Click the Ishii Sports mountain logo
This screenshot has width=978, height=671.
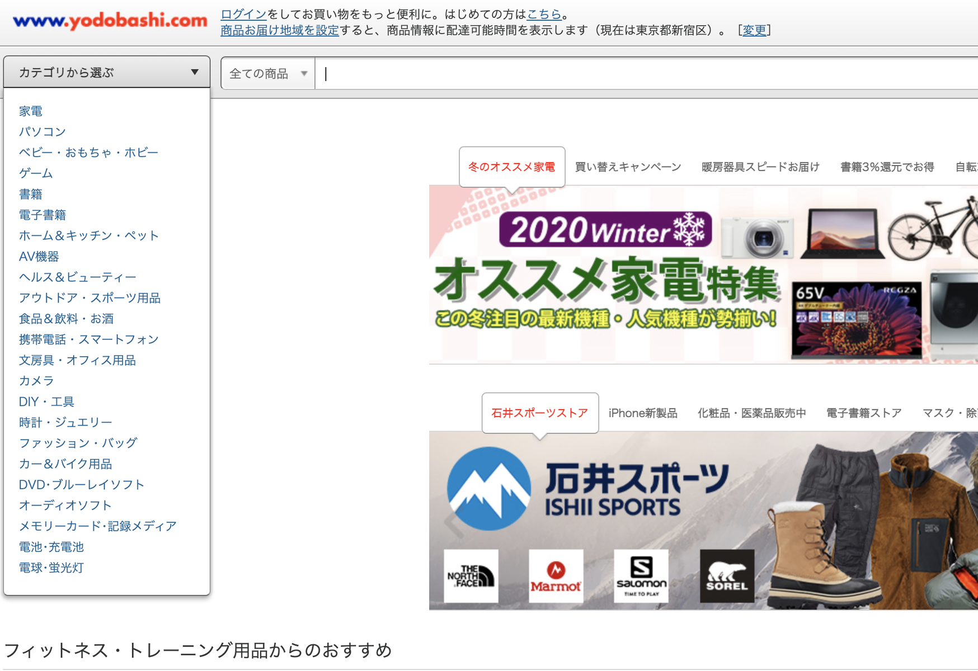[488, 488]
